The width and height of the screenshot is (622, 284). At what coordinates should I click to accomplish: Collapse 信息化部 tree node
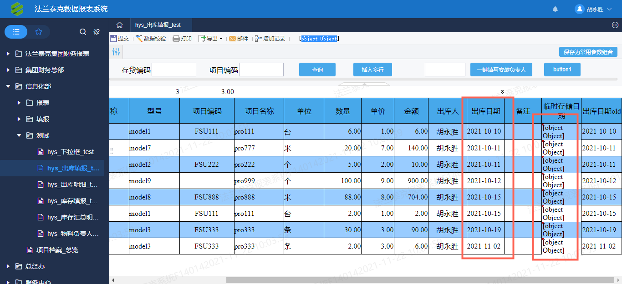click(x=8, y=86)
